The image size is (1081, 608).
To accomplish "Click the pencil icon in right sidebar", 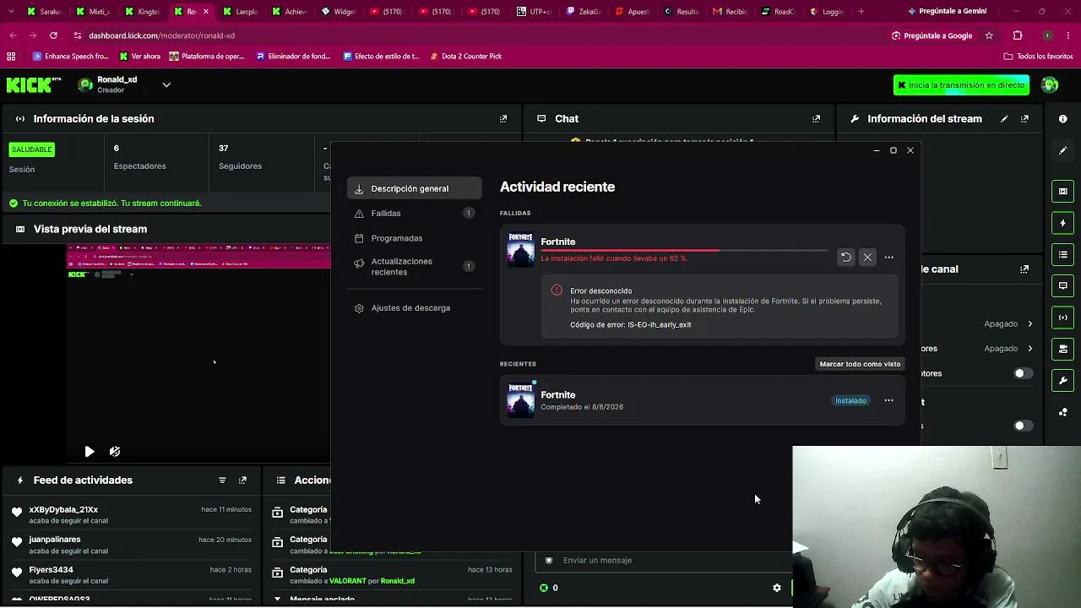I will (x=1062, y=150).
